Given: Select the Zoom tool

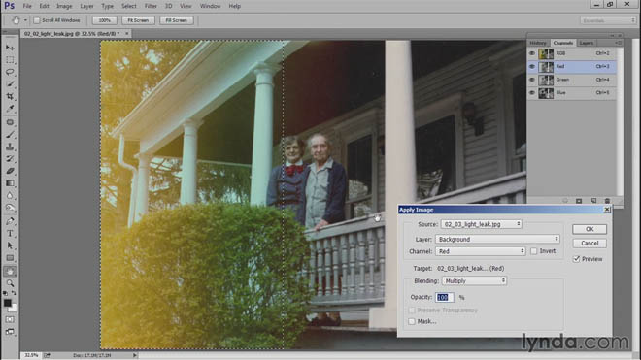Looking at the screenshot, I should click(x=10, y=283).
